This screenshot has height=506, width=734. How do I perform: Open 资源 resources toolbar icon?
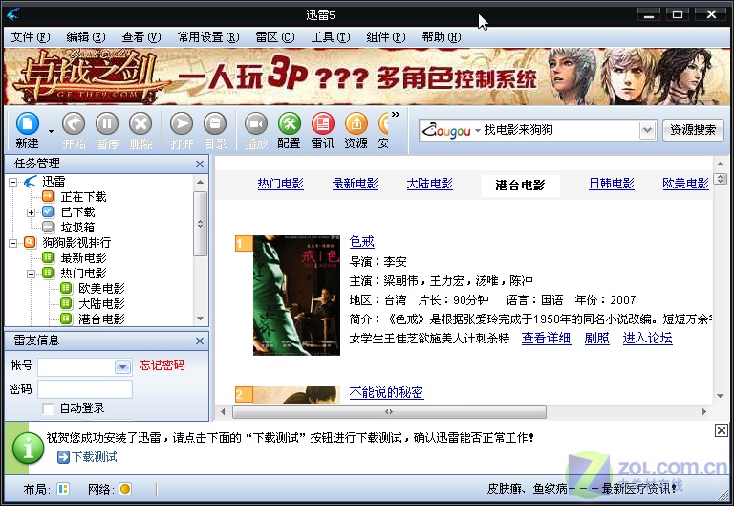356,124
